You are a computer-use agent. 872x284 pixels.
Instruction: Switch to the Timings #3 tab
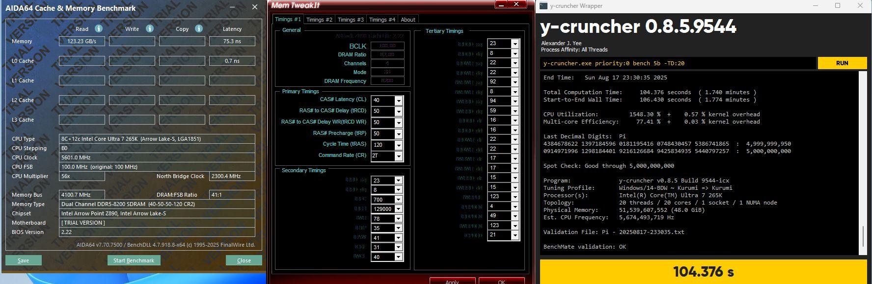[x=351, y=20]
